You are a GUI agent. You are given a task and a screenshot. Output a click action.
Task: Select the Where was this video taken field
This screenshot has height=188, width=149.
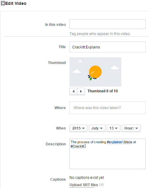point(108,108)
